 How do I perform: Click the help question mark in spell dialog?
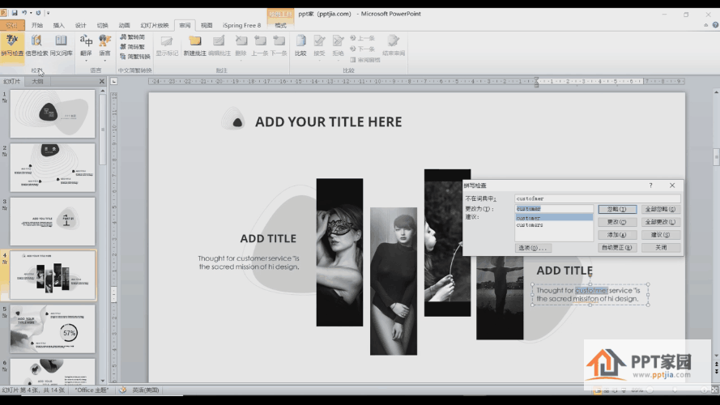[x=650, y=185]
